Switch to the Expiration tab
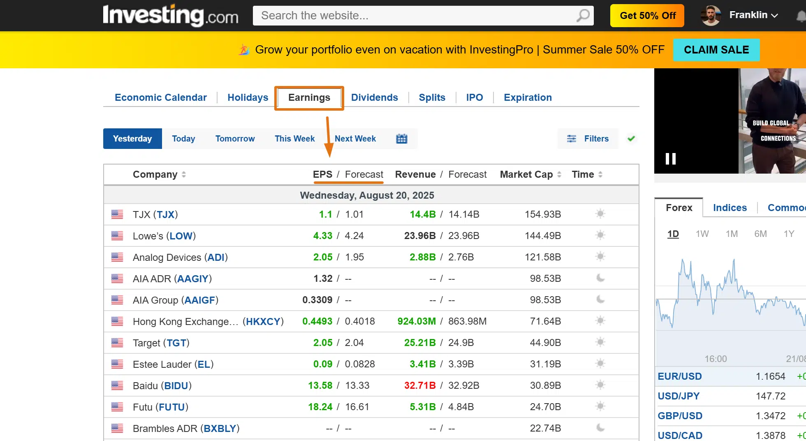Viewport: 806px width, 441px height. coord(528,97)
